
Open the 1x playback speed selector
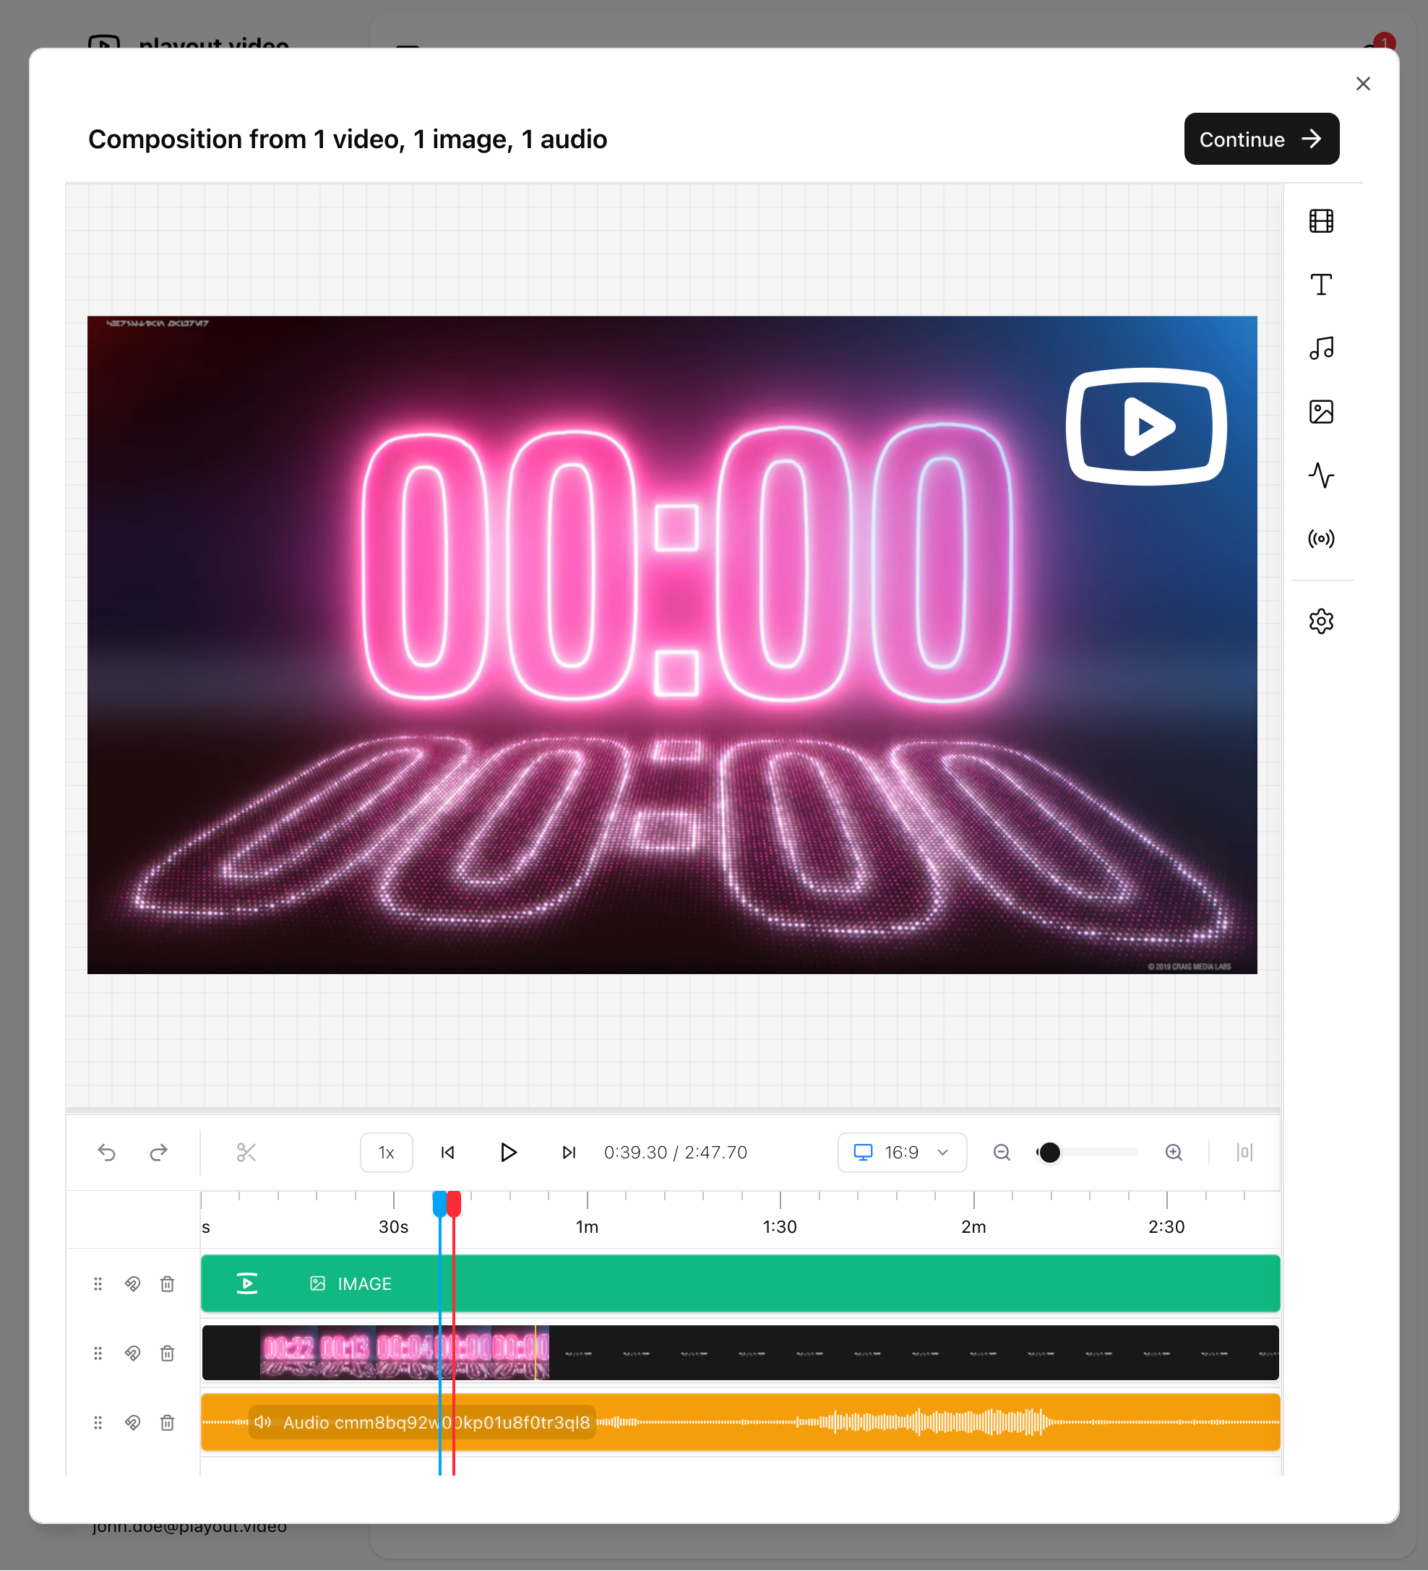pos(386,1153)
